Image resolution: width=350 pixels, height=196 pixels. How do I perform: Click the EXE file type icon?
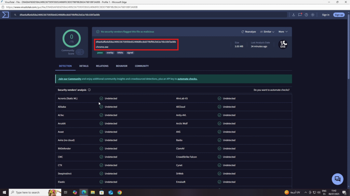click(283, 44)
